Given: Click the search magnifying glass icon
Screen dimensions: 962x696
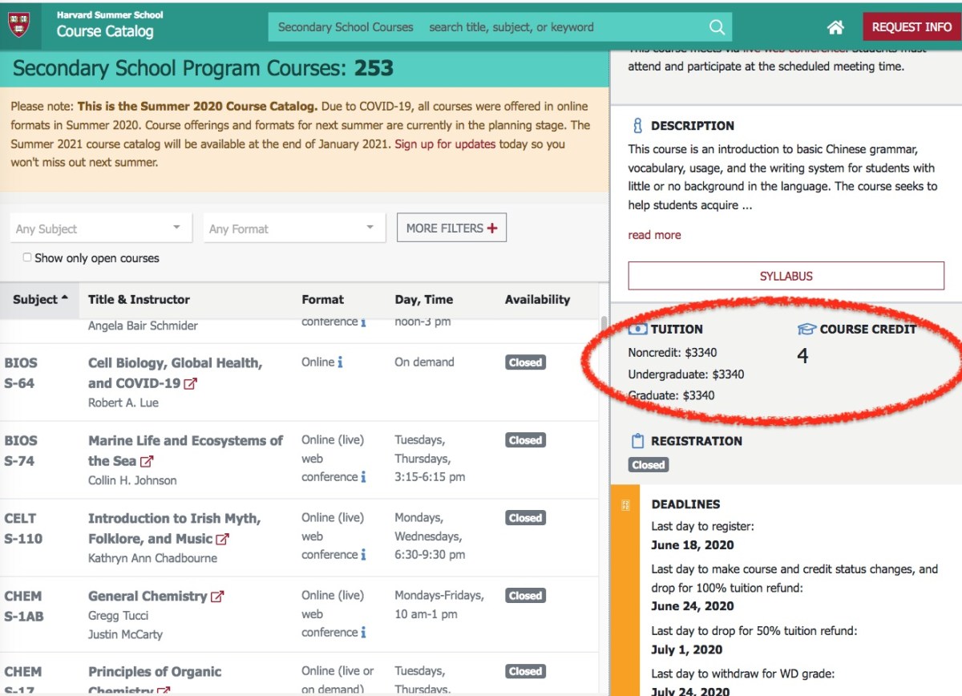Looking at the screenshot, I should [x=717, y=26].
